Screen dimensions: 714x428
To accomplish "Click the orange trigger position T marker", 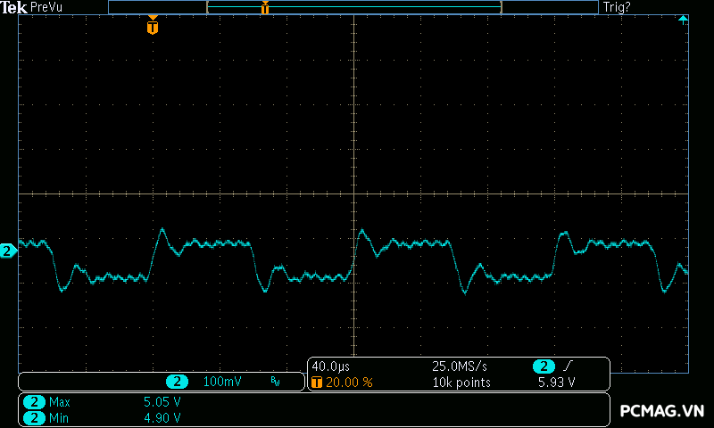I will point(153,27).
